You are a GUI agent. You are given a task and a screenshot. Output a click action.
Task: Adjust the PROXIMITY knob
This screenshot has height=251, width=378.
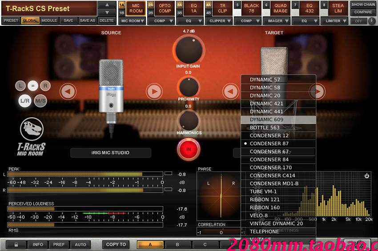click(189, 87)
